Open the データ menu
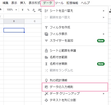The height and width of the screenshot is (105, 111). [x=47, y=3]
